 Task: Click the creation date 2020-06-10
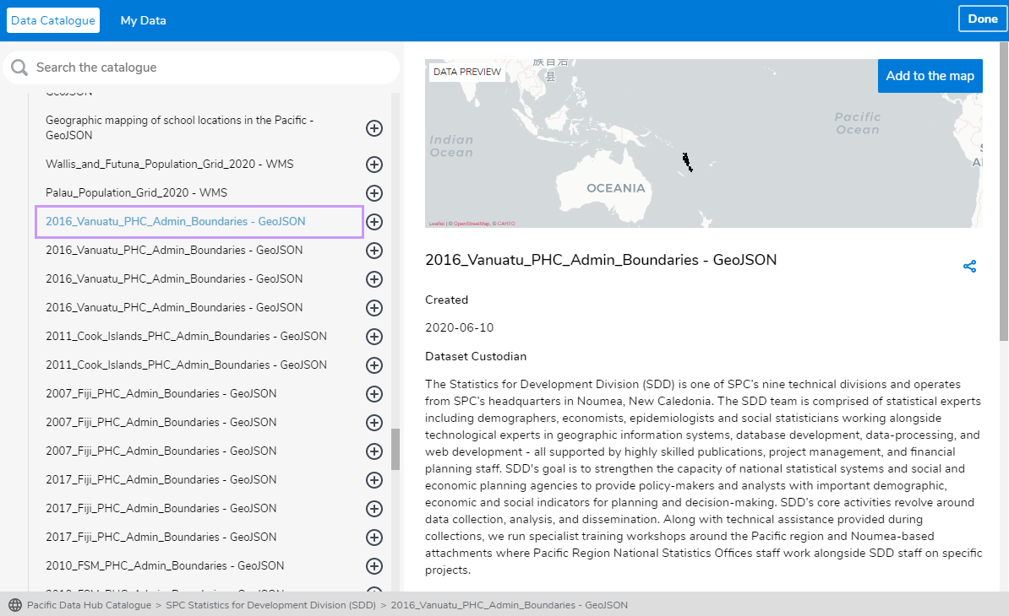click(x=460, y=327)
